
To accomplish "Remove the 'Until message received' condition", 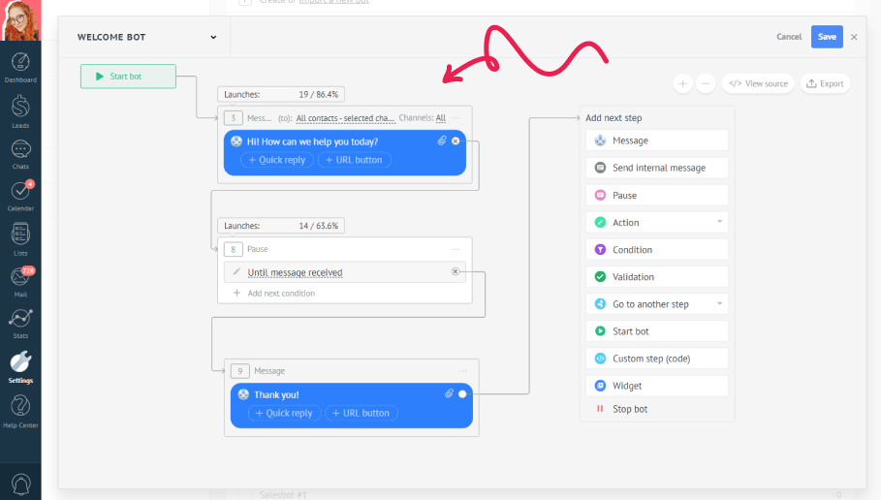I will pos(456,271).
